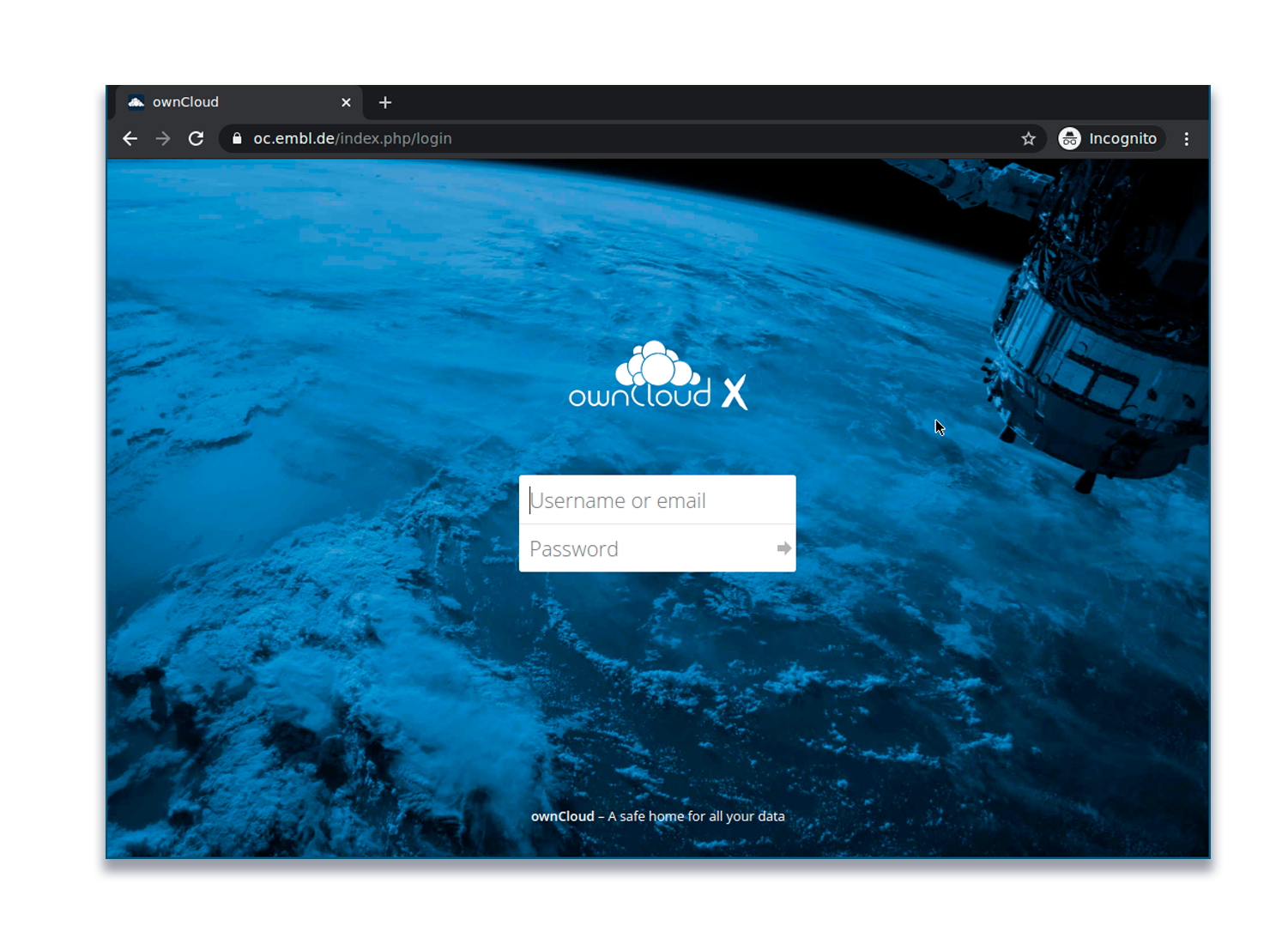Go back to the previous page
Viewport: 1282px width, 944px height.
point(130,138)
